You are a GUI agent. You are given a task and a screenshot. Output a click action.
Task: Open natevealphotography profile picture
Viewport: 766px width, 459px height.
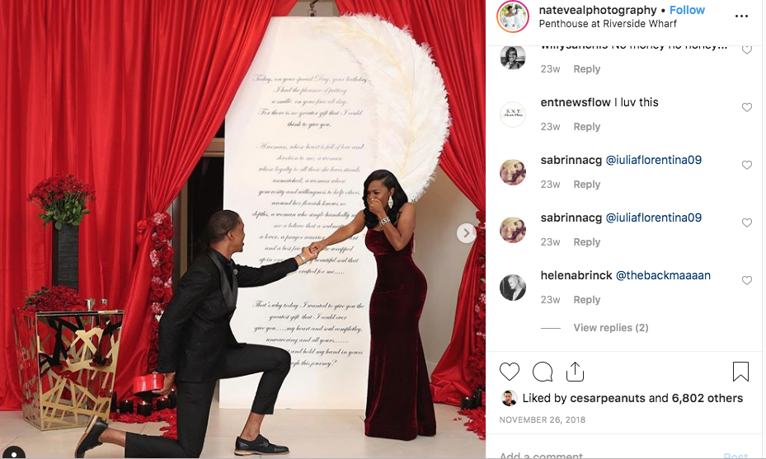513,16
